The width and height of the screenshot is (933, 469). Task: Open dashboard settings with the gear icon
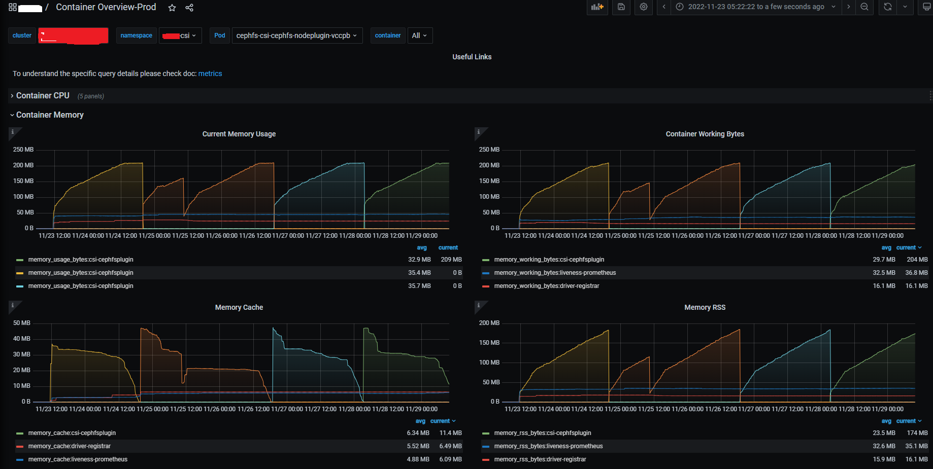pyautogui.click(x=643, y=7)
